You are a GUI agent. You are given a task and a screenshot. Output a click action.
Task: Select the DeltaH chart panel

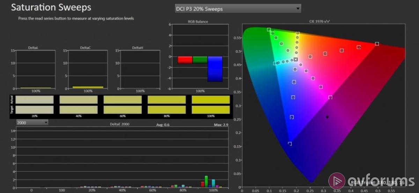click(140, 69)
